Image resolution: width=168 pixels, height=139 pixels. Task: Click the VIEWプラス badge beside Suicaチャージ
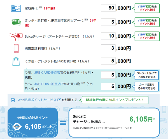(147, 36)
